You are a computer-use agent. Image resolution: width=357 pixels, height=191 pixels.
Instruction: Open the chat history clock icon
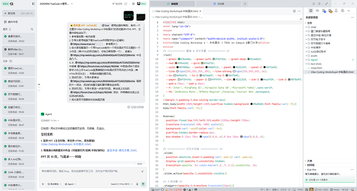point(126,4)
